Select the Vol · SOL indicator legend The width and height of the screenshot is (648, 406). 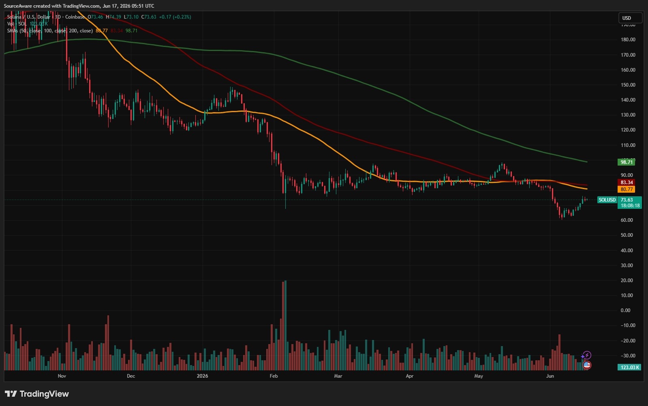point(17,24)
